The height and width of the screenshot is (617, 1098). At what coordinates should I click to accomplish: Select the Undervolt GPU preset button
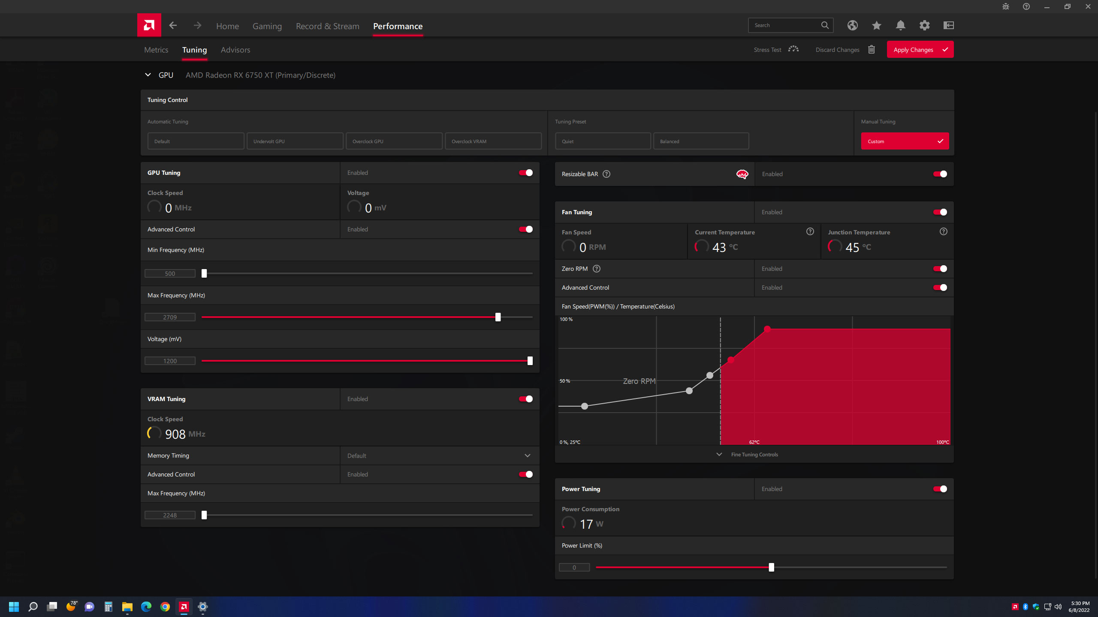294,141
